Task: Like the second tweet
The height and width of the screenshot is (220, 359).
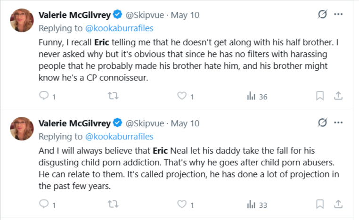Action: pos(182,205)
